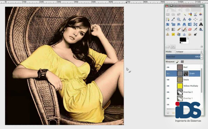Image resolution: width=208 pixels, height=129 pixels.
Task: Hide the Red layer via eye icon
Action: (168, 67)
